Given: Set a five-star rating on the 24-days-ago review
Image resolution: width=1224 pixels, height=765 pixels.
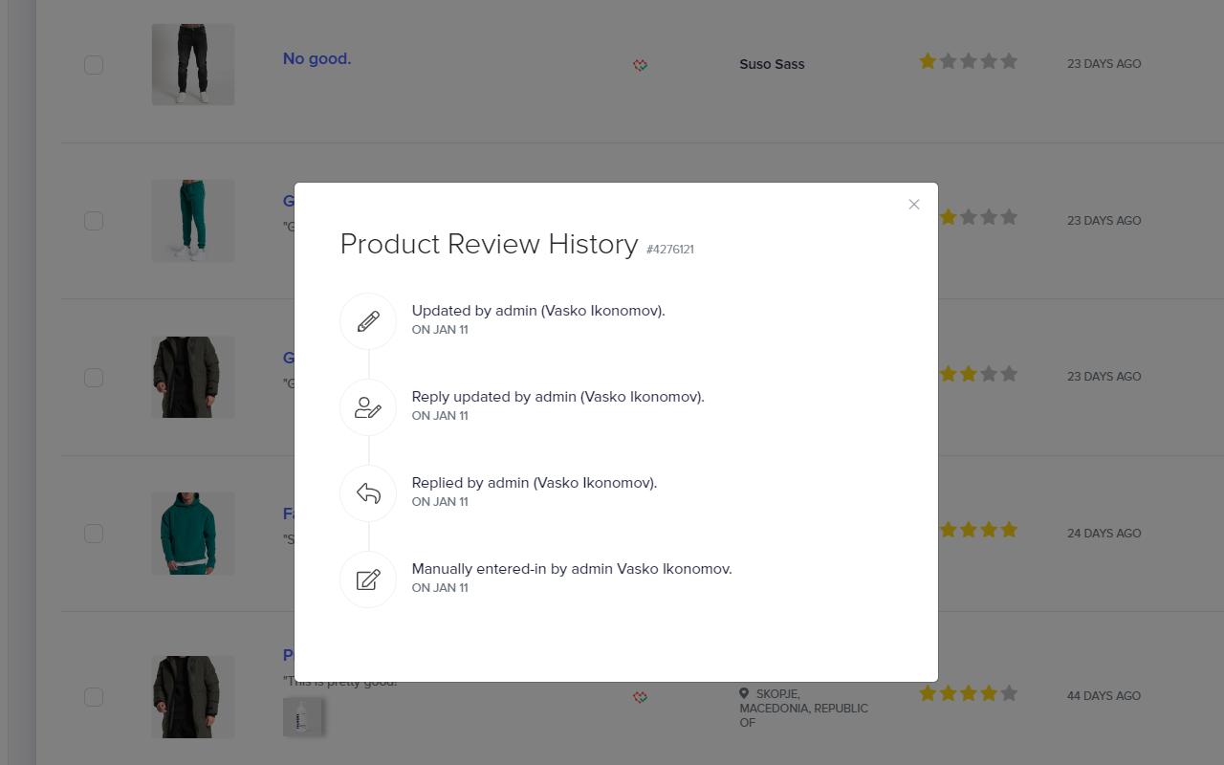Looking at the screenshot, I should click(1010, 529).
